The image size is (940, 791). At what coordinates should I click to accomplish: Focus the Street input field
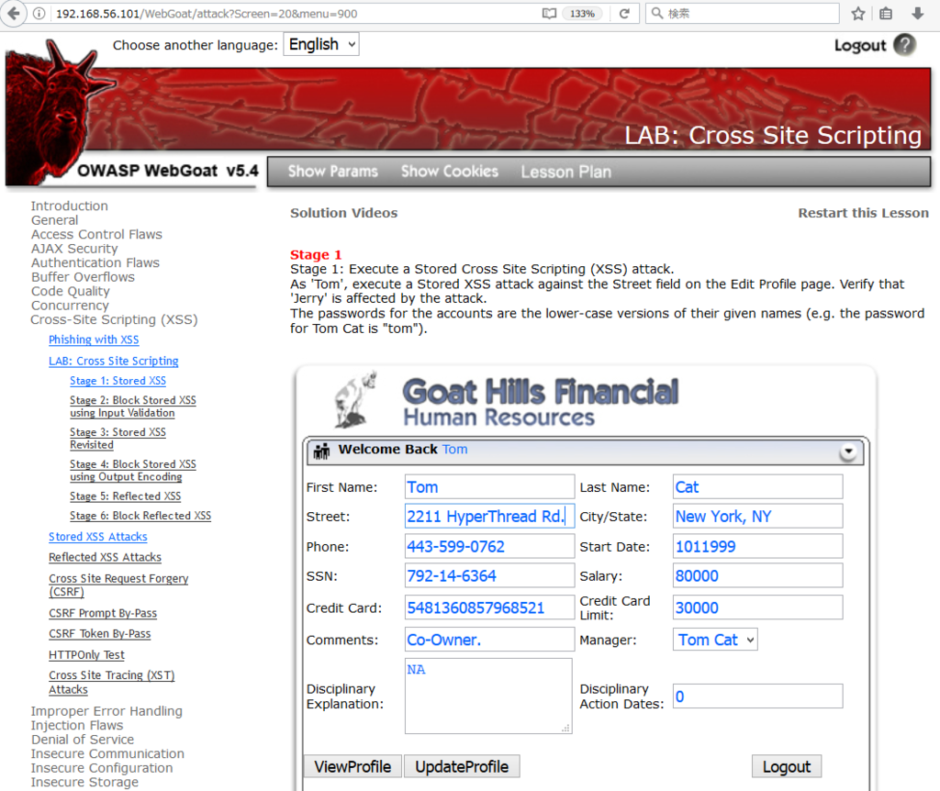coord(489,516)
